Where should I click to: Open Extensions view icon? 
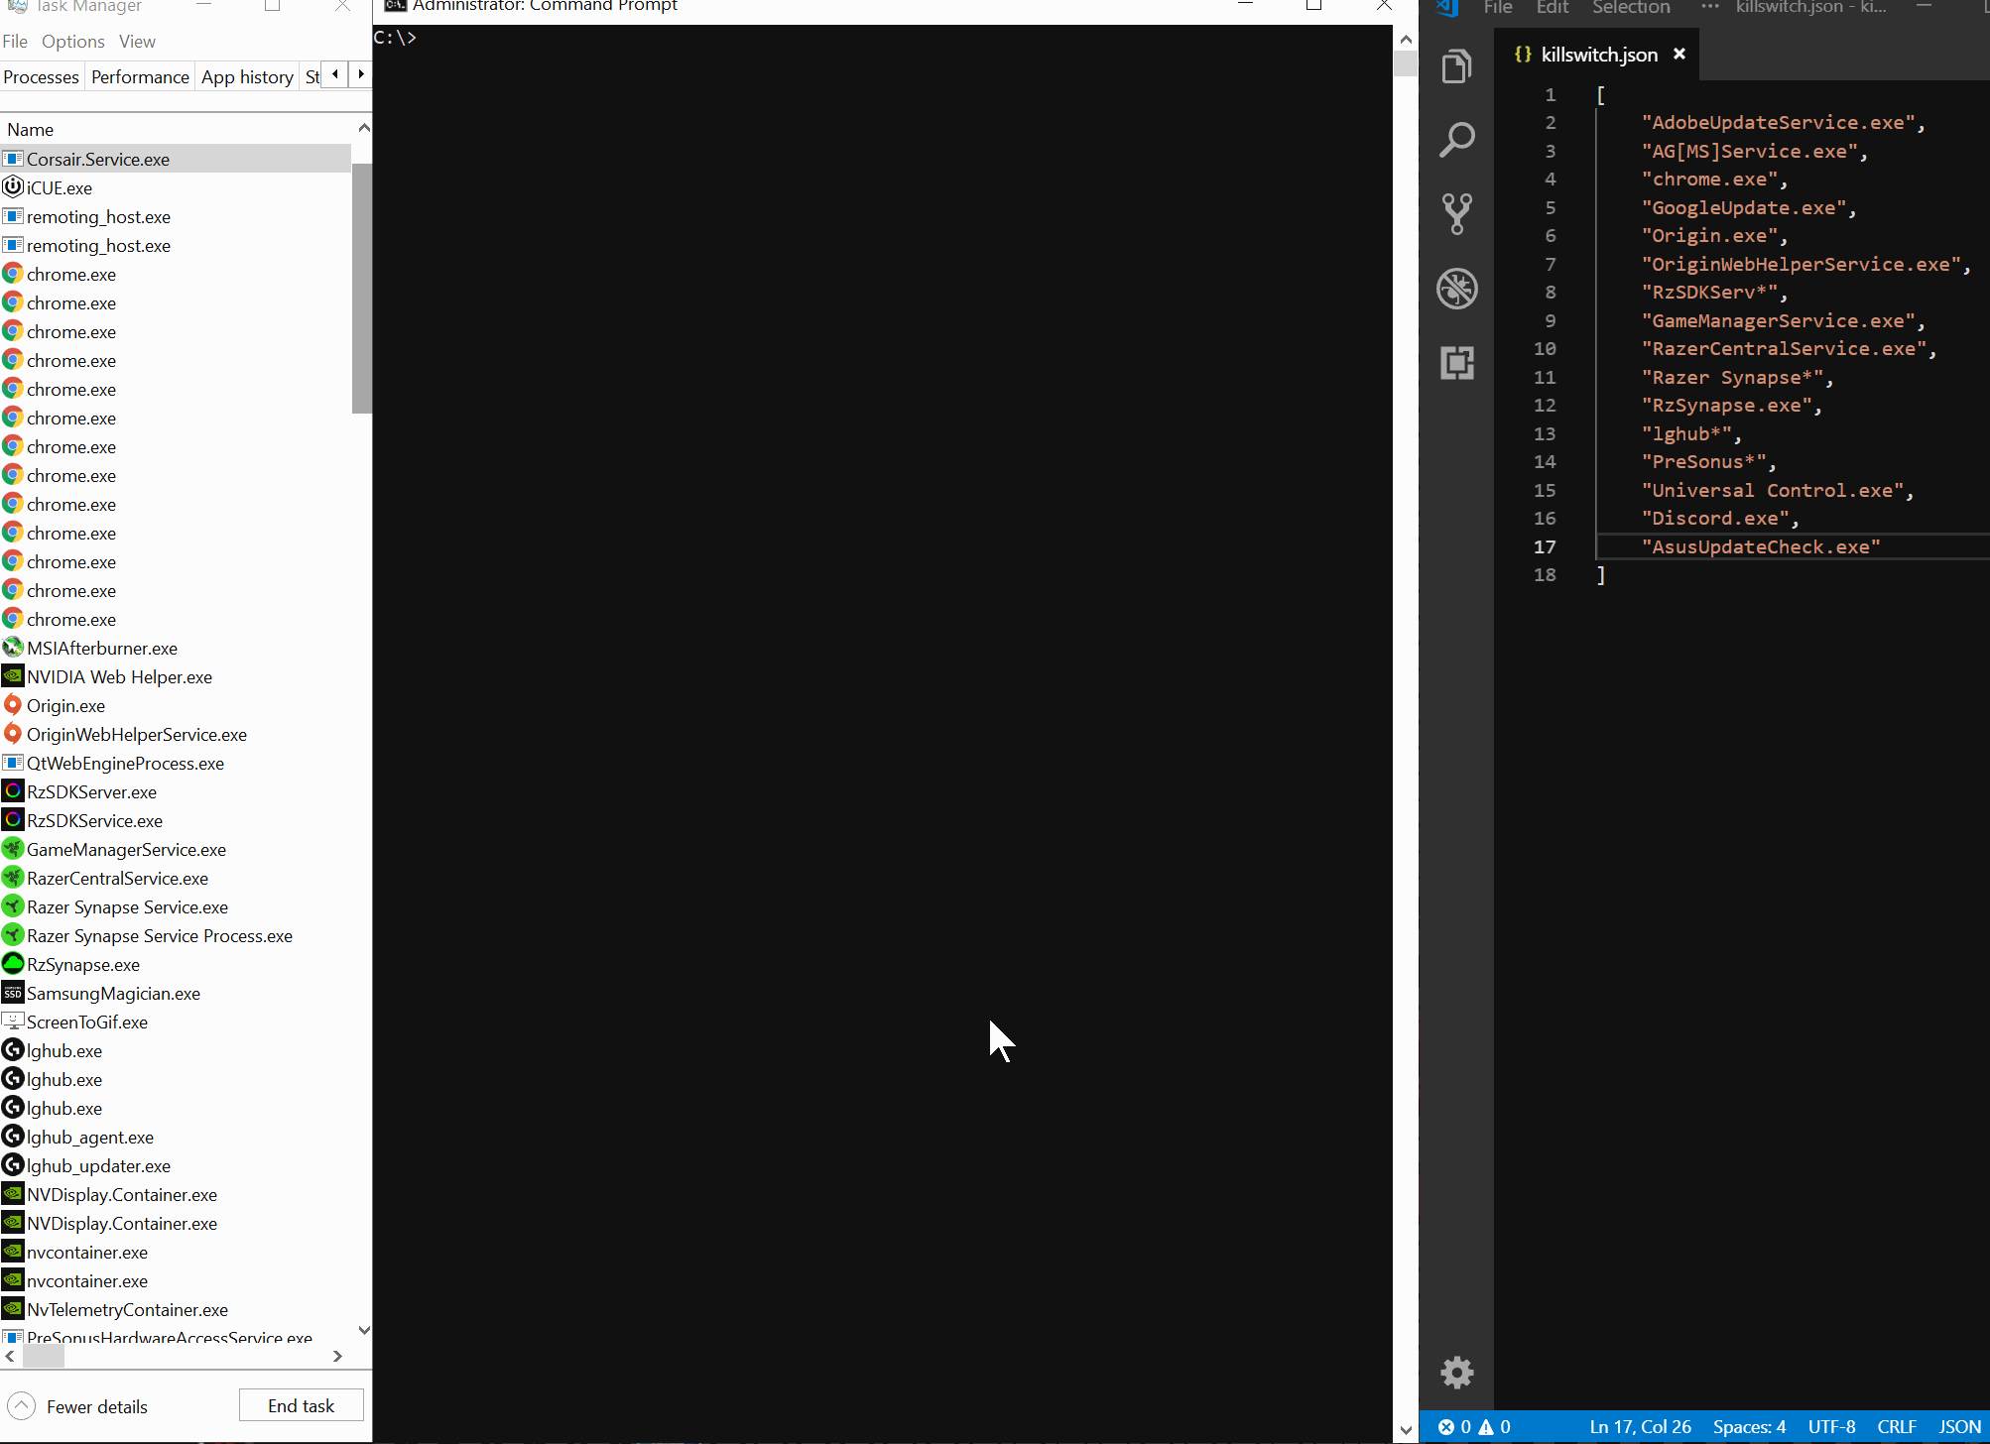tap(1456, 363)
